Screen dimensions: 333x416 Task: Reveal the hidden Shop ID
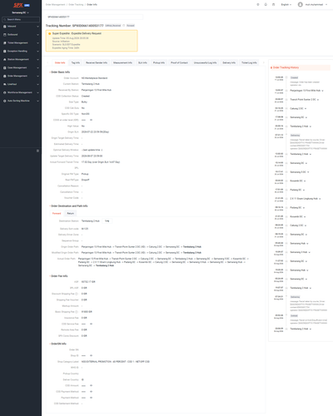[x=91, y=355]
